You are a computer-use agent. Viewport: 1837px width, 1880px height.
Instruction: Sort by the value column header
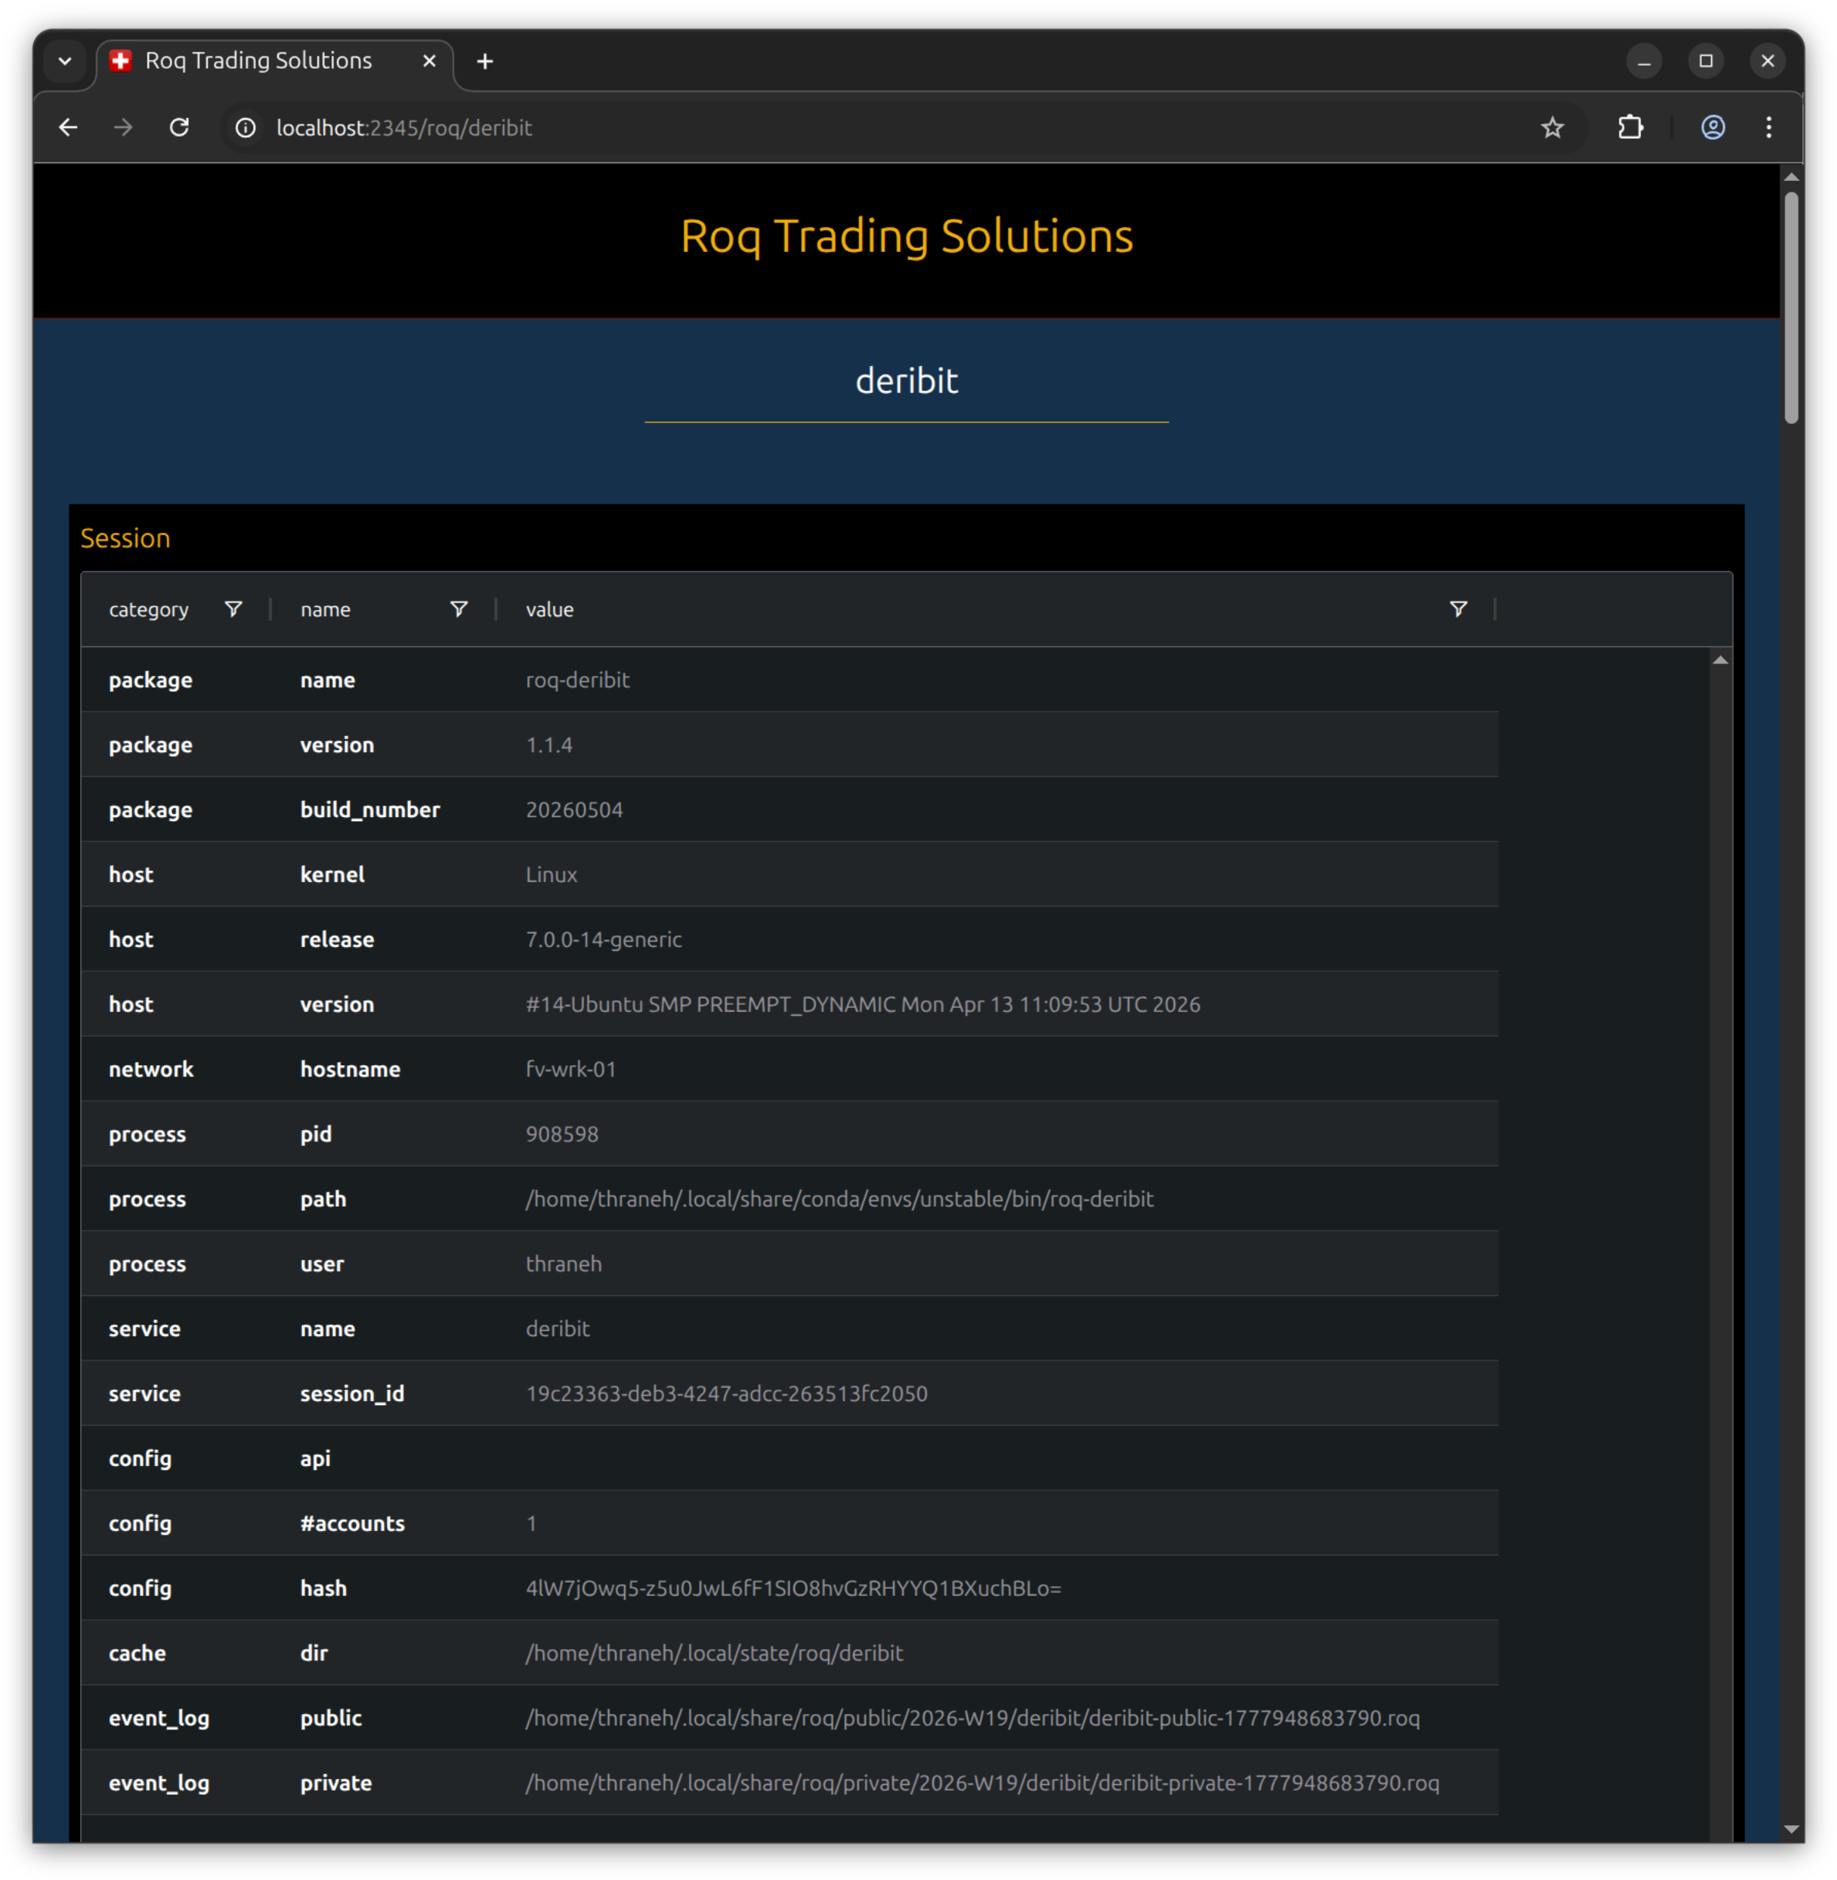[549, 609]
